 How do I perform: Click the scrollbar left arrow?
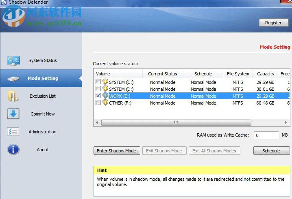pyautogui.click(x=97, y=122)
